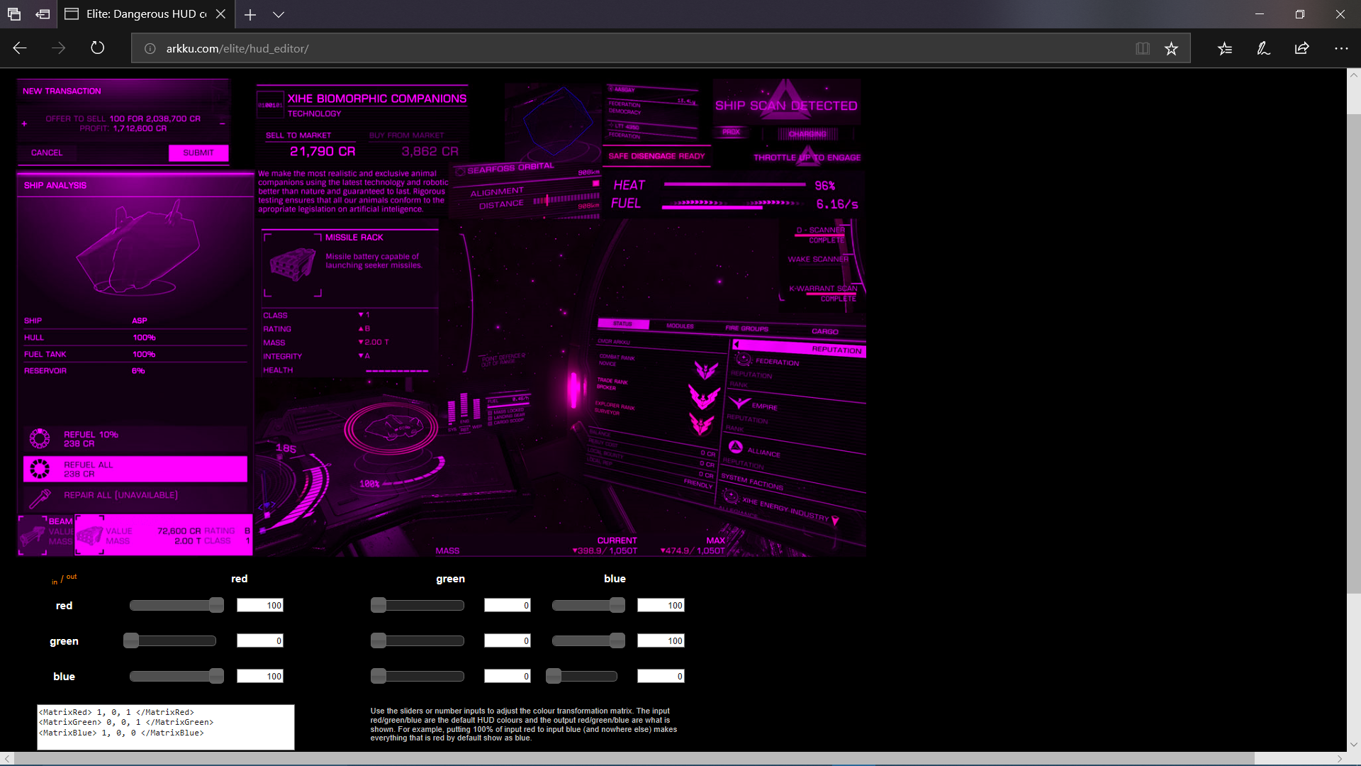Share this page

pyautogui.click(x=1302, y=49)
